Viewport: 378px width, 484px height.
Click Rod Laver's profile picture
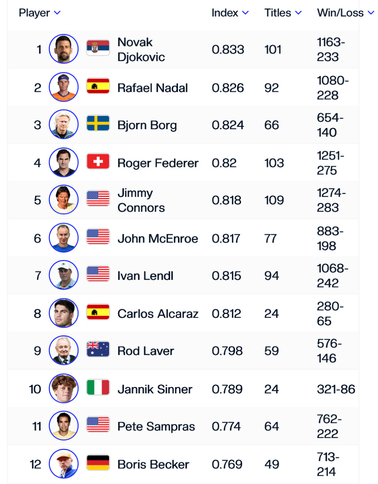63,351
